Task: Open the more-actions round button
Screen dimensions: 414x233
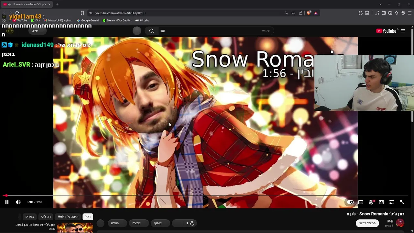Action: coord(101,223)
